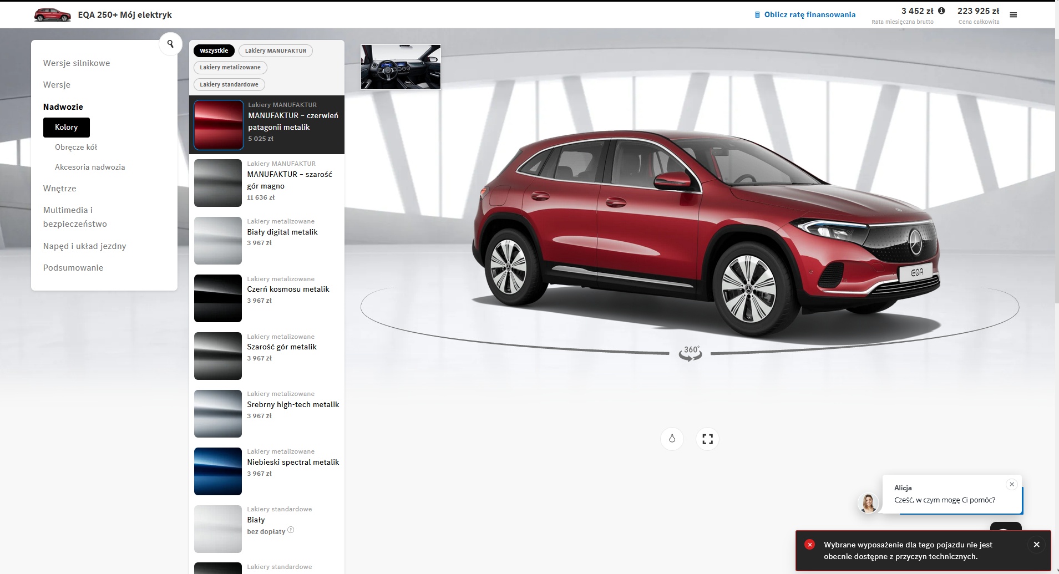Viewport: 1059px width, 574px height.
Task: Click the monthly rate 3 452 zł
Action: pyautogui.click(x=918, y=11)
